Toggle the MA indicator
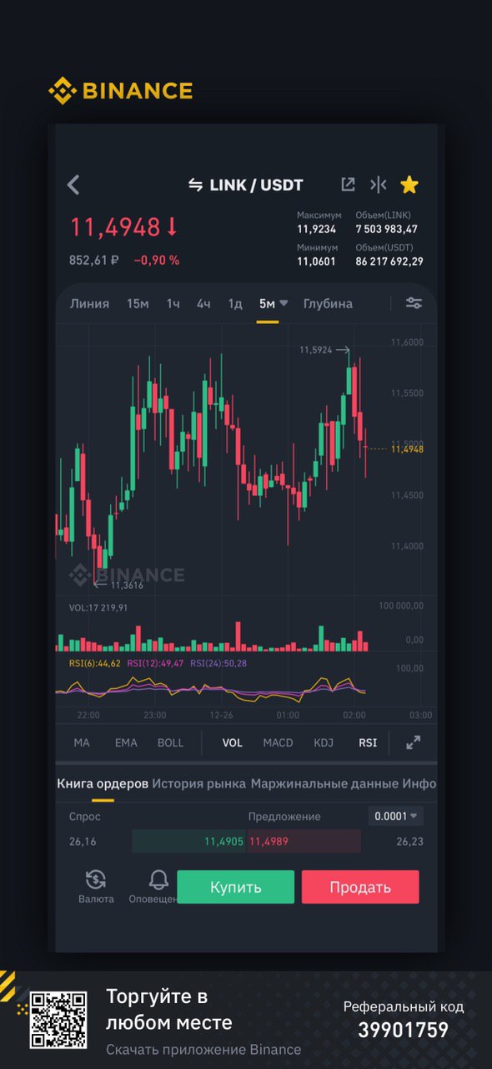This screenshot has width=492, height=1069. pos(82,742)
